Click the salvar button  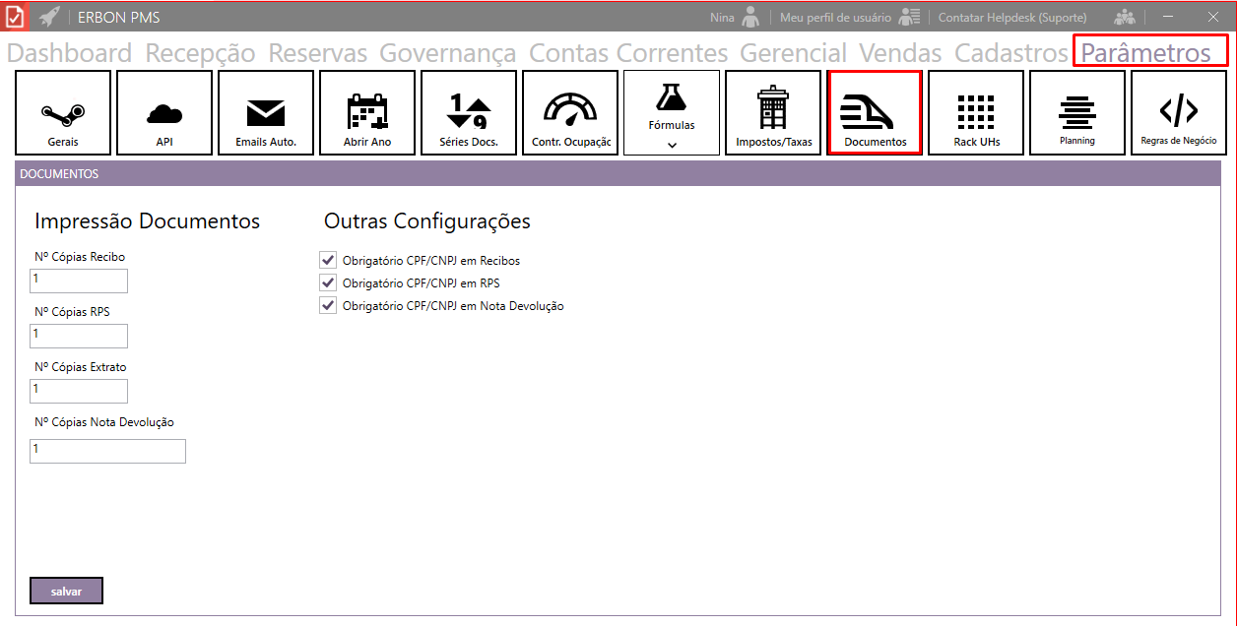66,591
